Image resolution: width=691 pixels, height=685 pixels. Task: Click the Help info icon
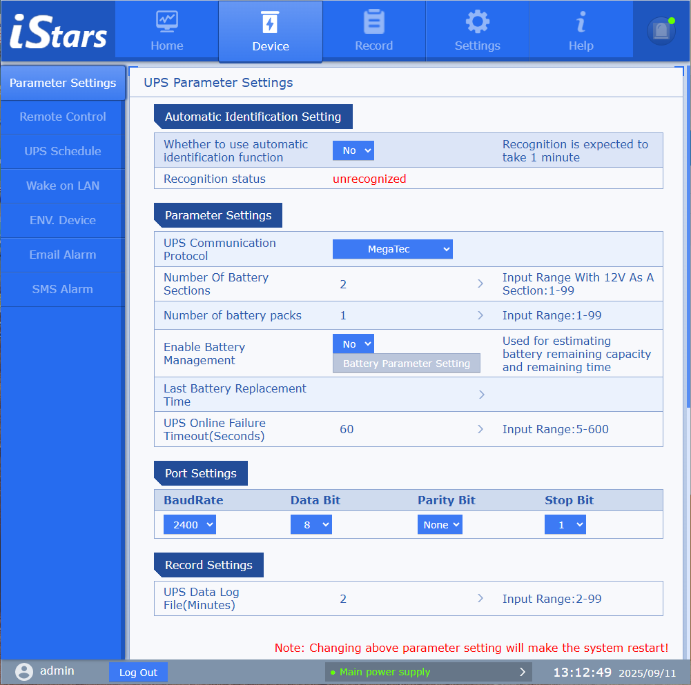tap(581, 22)
